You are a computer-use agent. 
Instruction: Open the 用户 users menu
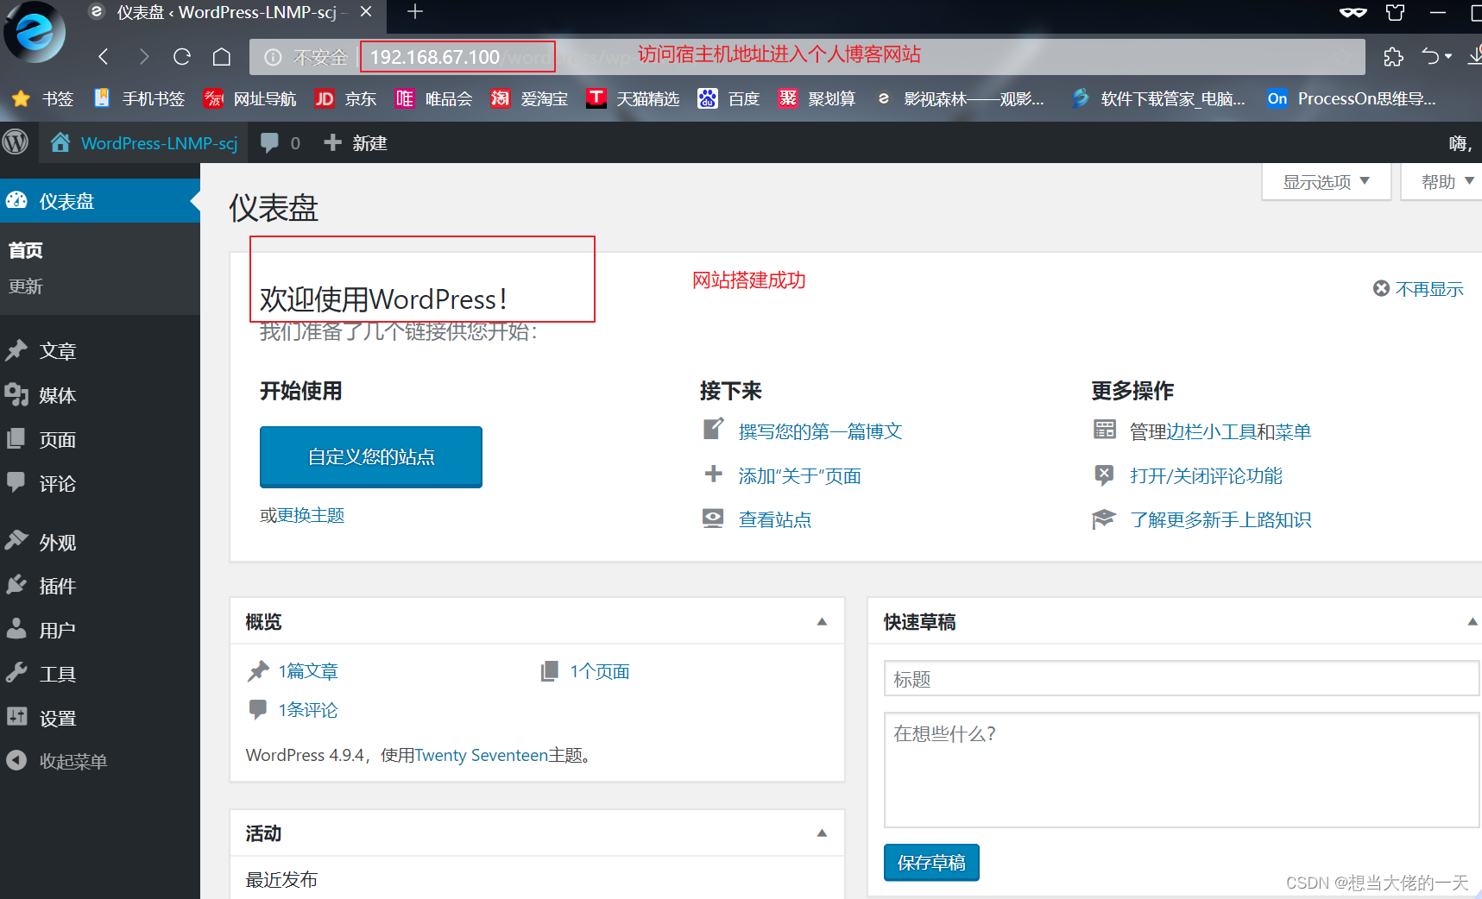[x=100, y=631]
